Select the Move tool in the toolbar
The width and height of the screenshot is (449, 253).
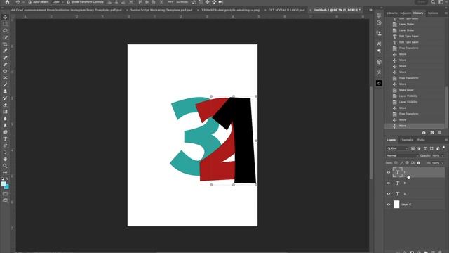tap(5, 17)
